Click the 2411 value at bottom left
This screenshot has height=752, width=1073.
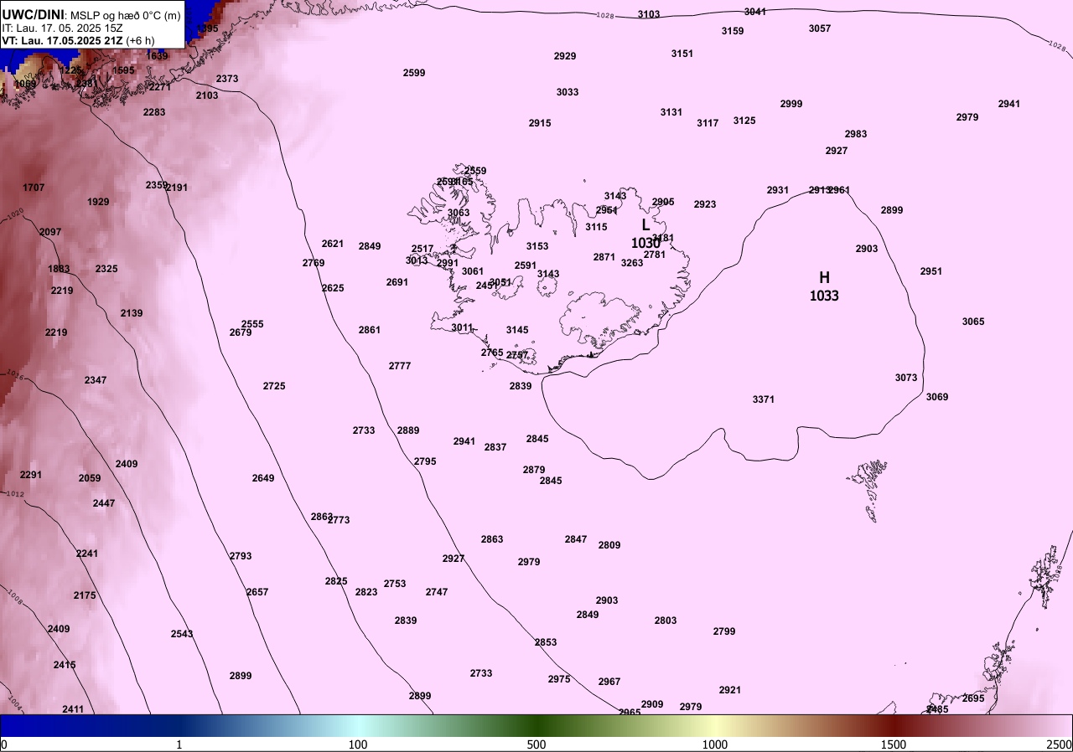(x=73, y=709)
